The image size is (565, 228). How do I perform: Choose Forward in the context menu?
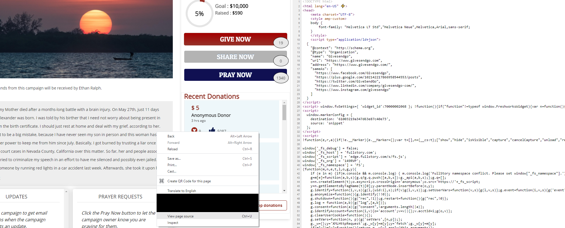(208, 143)
